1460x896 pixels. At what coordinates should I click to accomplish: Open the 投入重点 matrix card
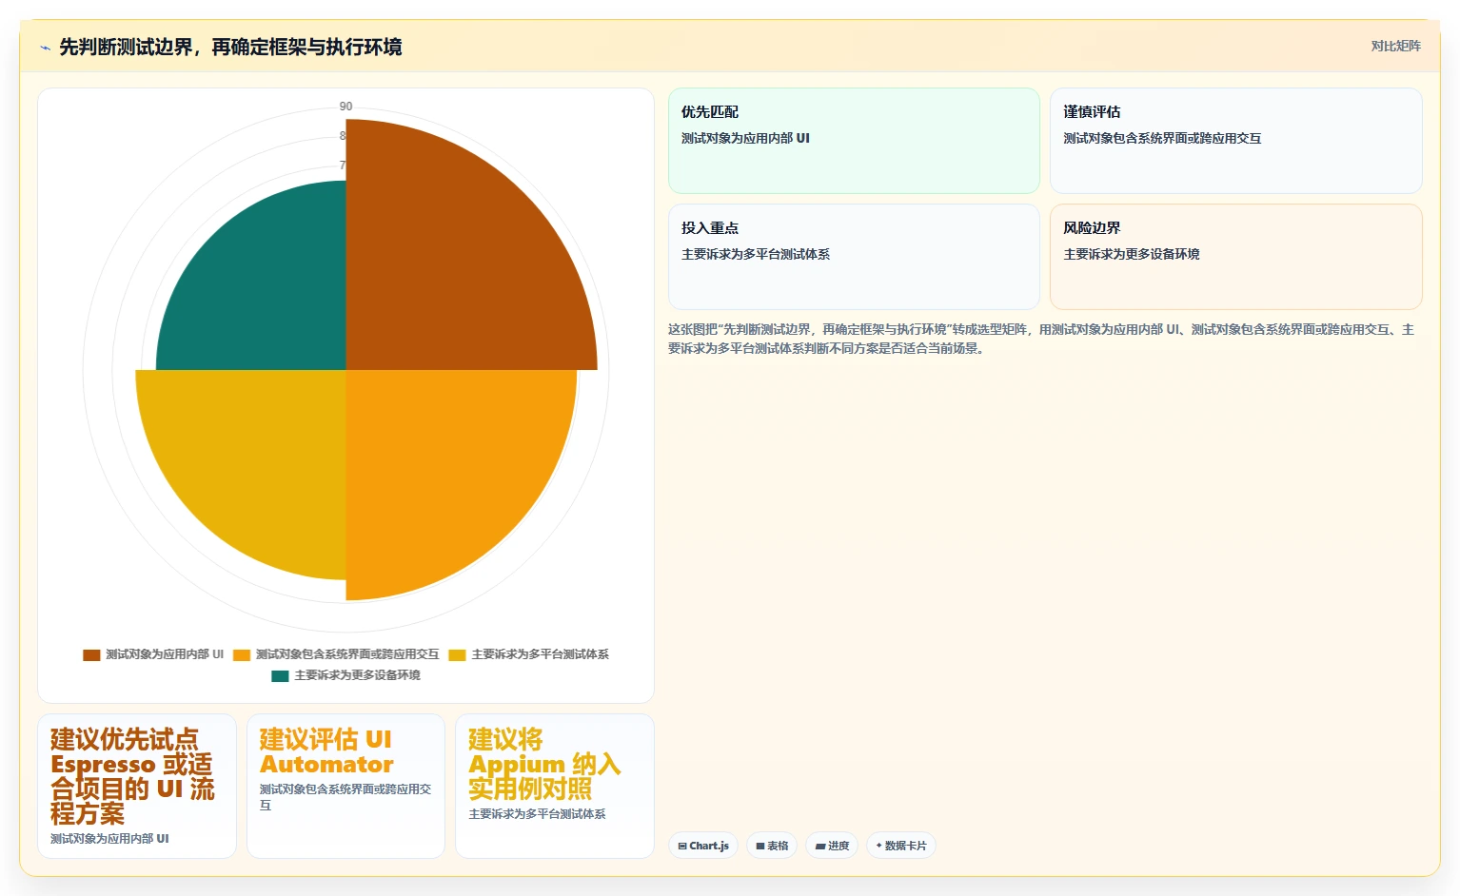tap(854, 257)
